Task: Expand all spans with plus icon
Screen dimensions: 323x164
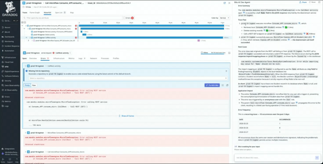Action: point(22,22)
